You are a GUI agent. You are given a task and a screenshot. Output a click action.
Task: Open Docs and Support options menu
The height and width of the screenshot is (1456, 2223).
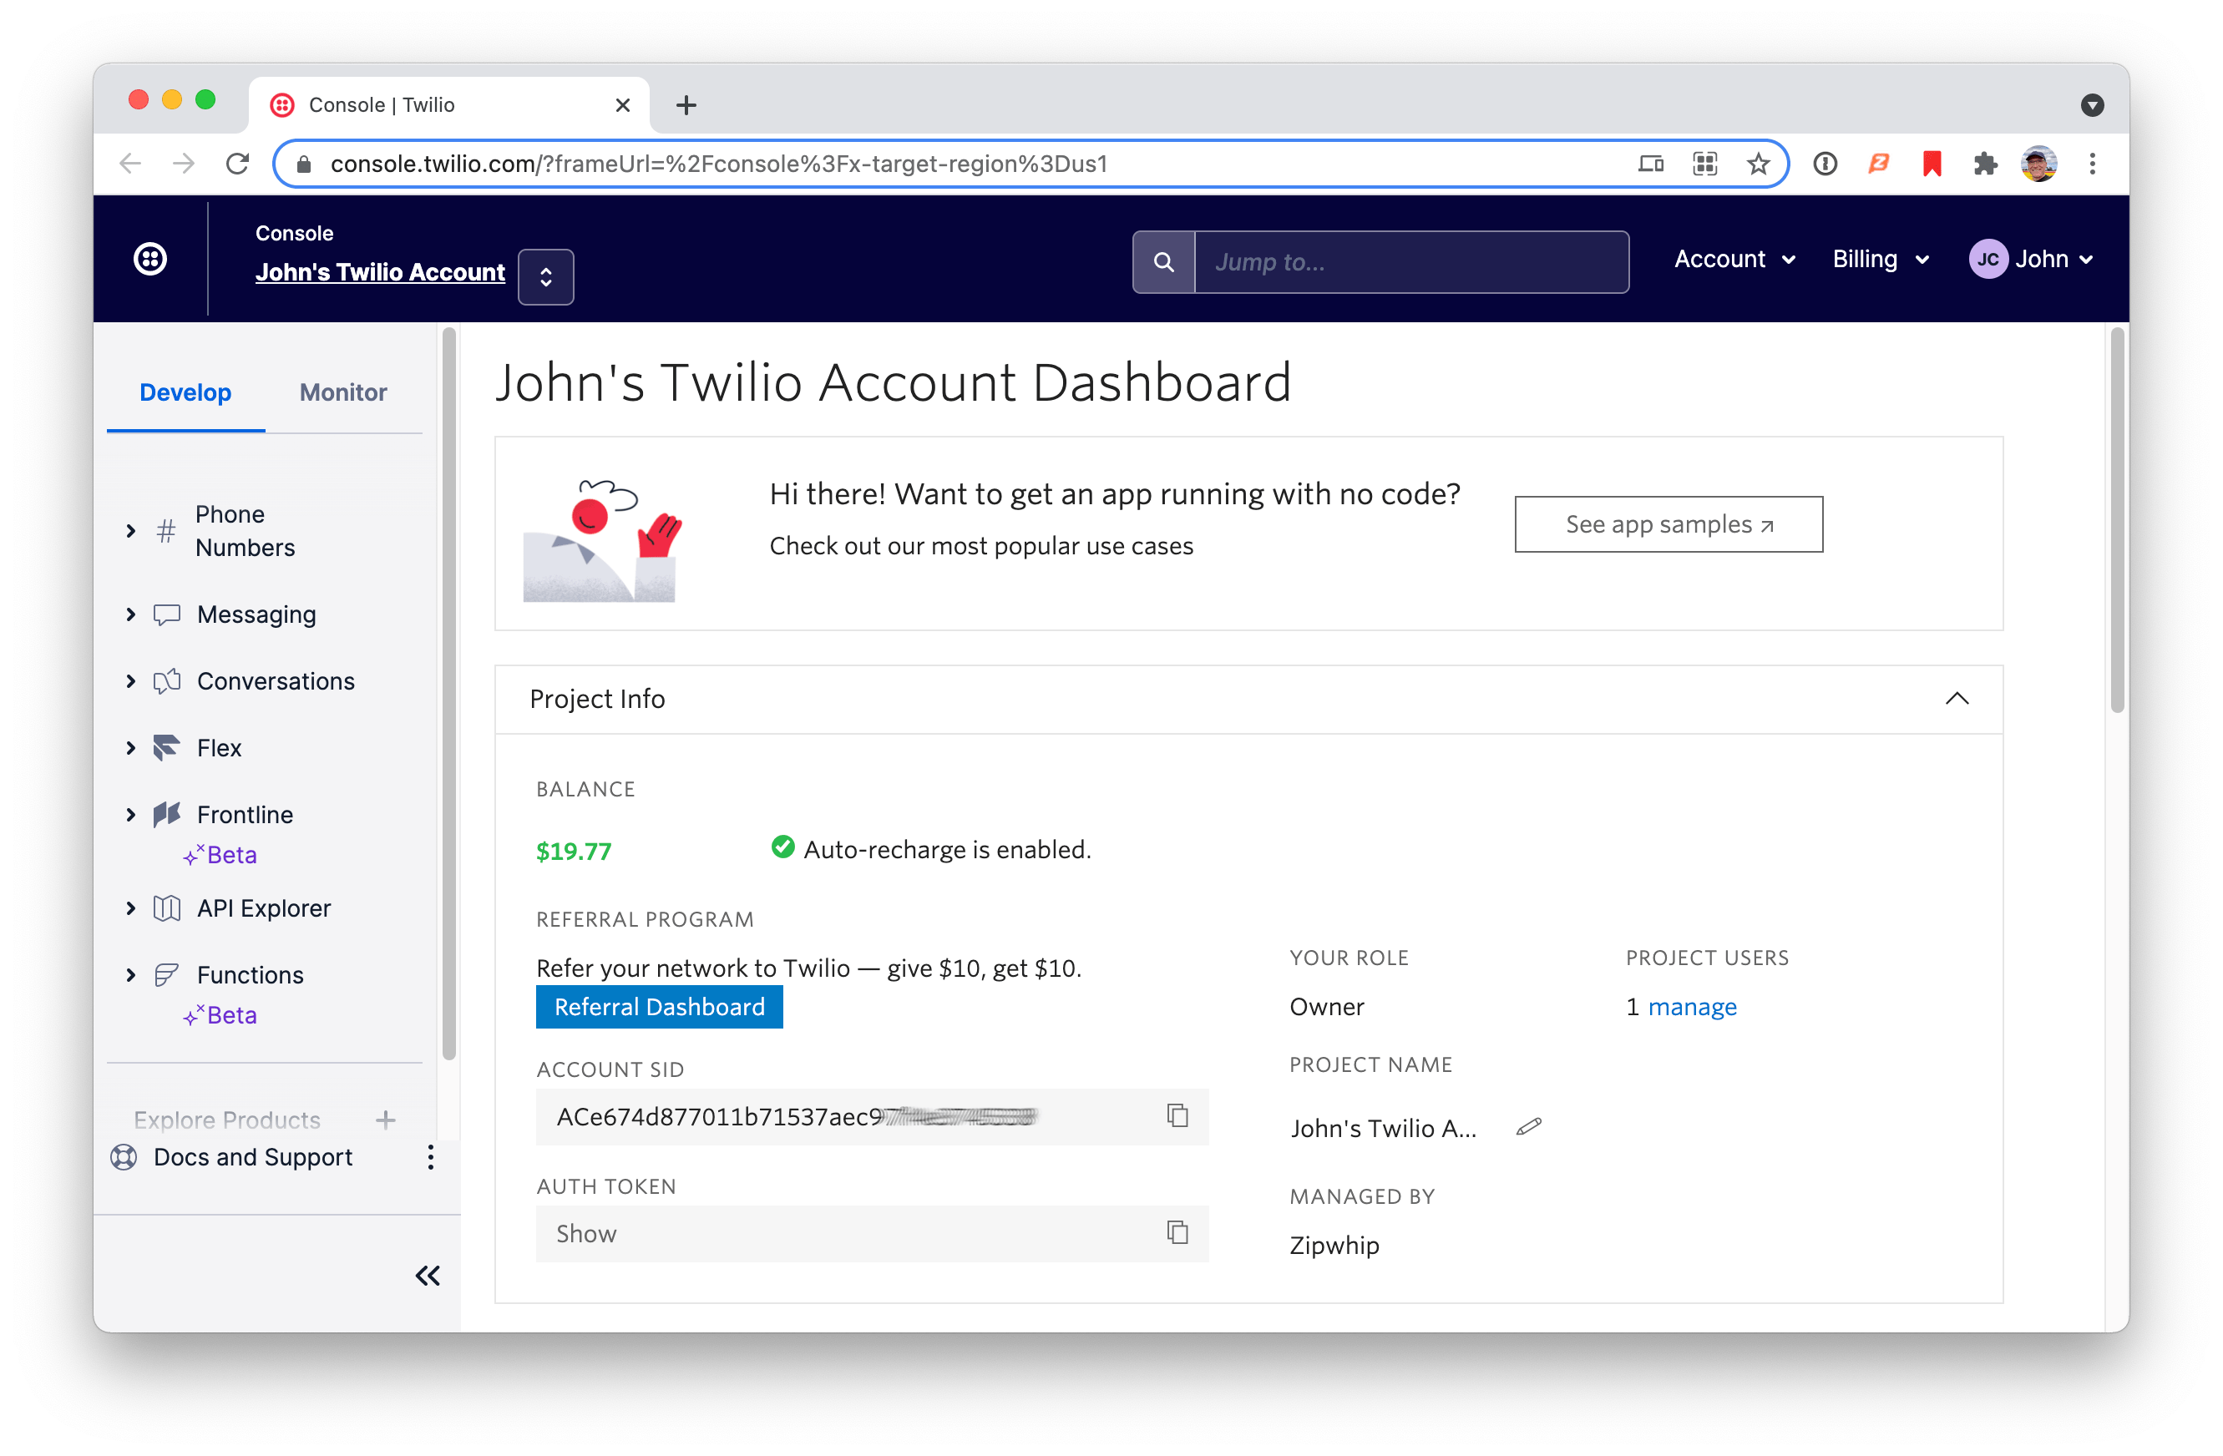point(431,1157)
